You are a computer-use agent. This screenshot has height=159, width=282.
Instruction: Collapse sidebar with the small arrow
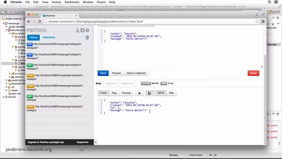[x=96, y=142]
